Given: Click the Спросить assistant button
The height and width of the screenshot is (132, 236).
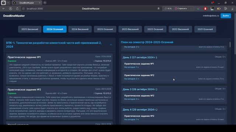Looking at the screenshot, I should coord(181,8).
